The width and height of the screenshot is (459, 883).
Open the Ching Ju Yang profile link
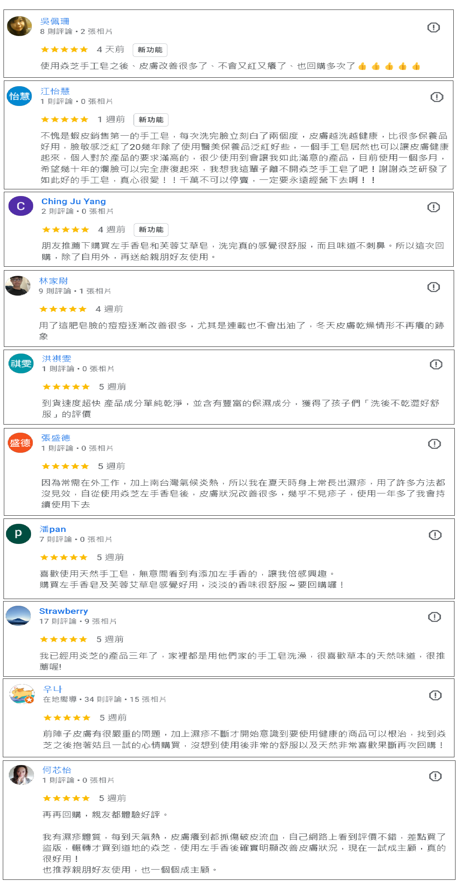coord(73,201)
